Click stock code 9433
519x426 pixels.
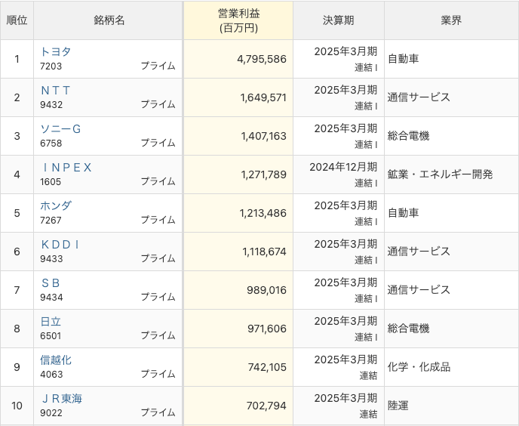[51, 258]
